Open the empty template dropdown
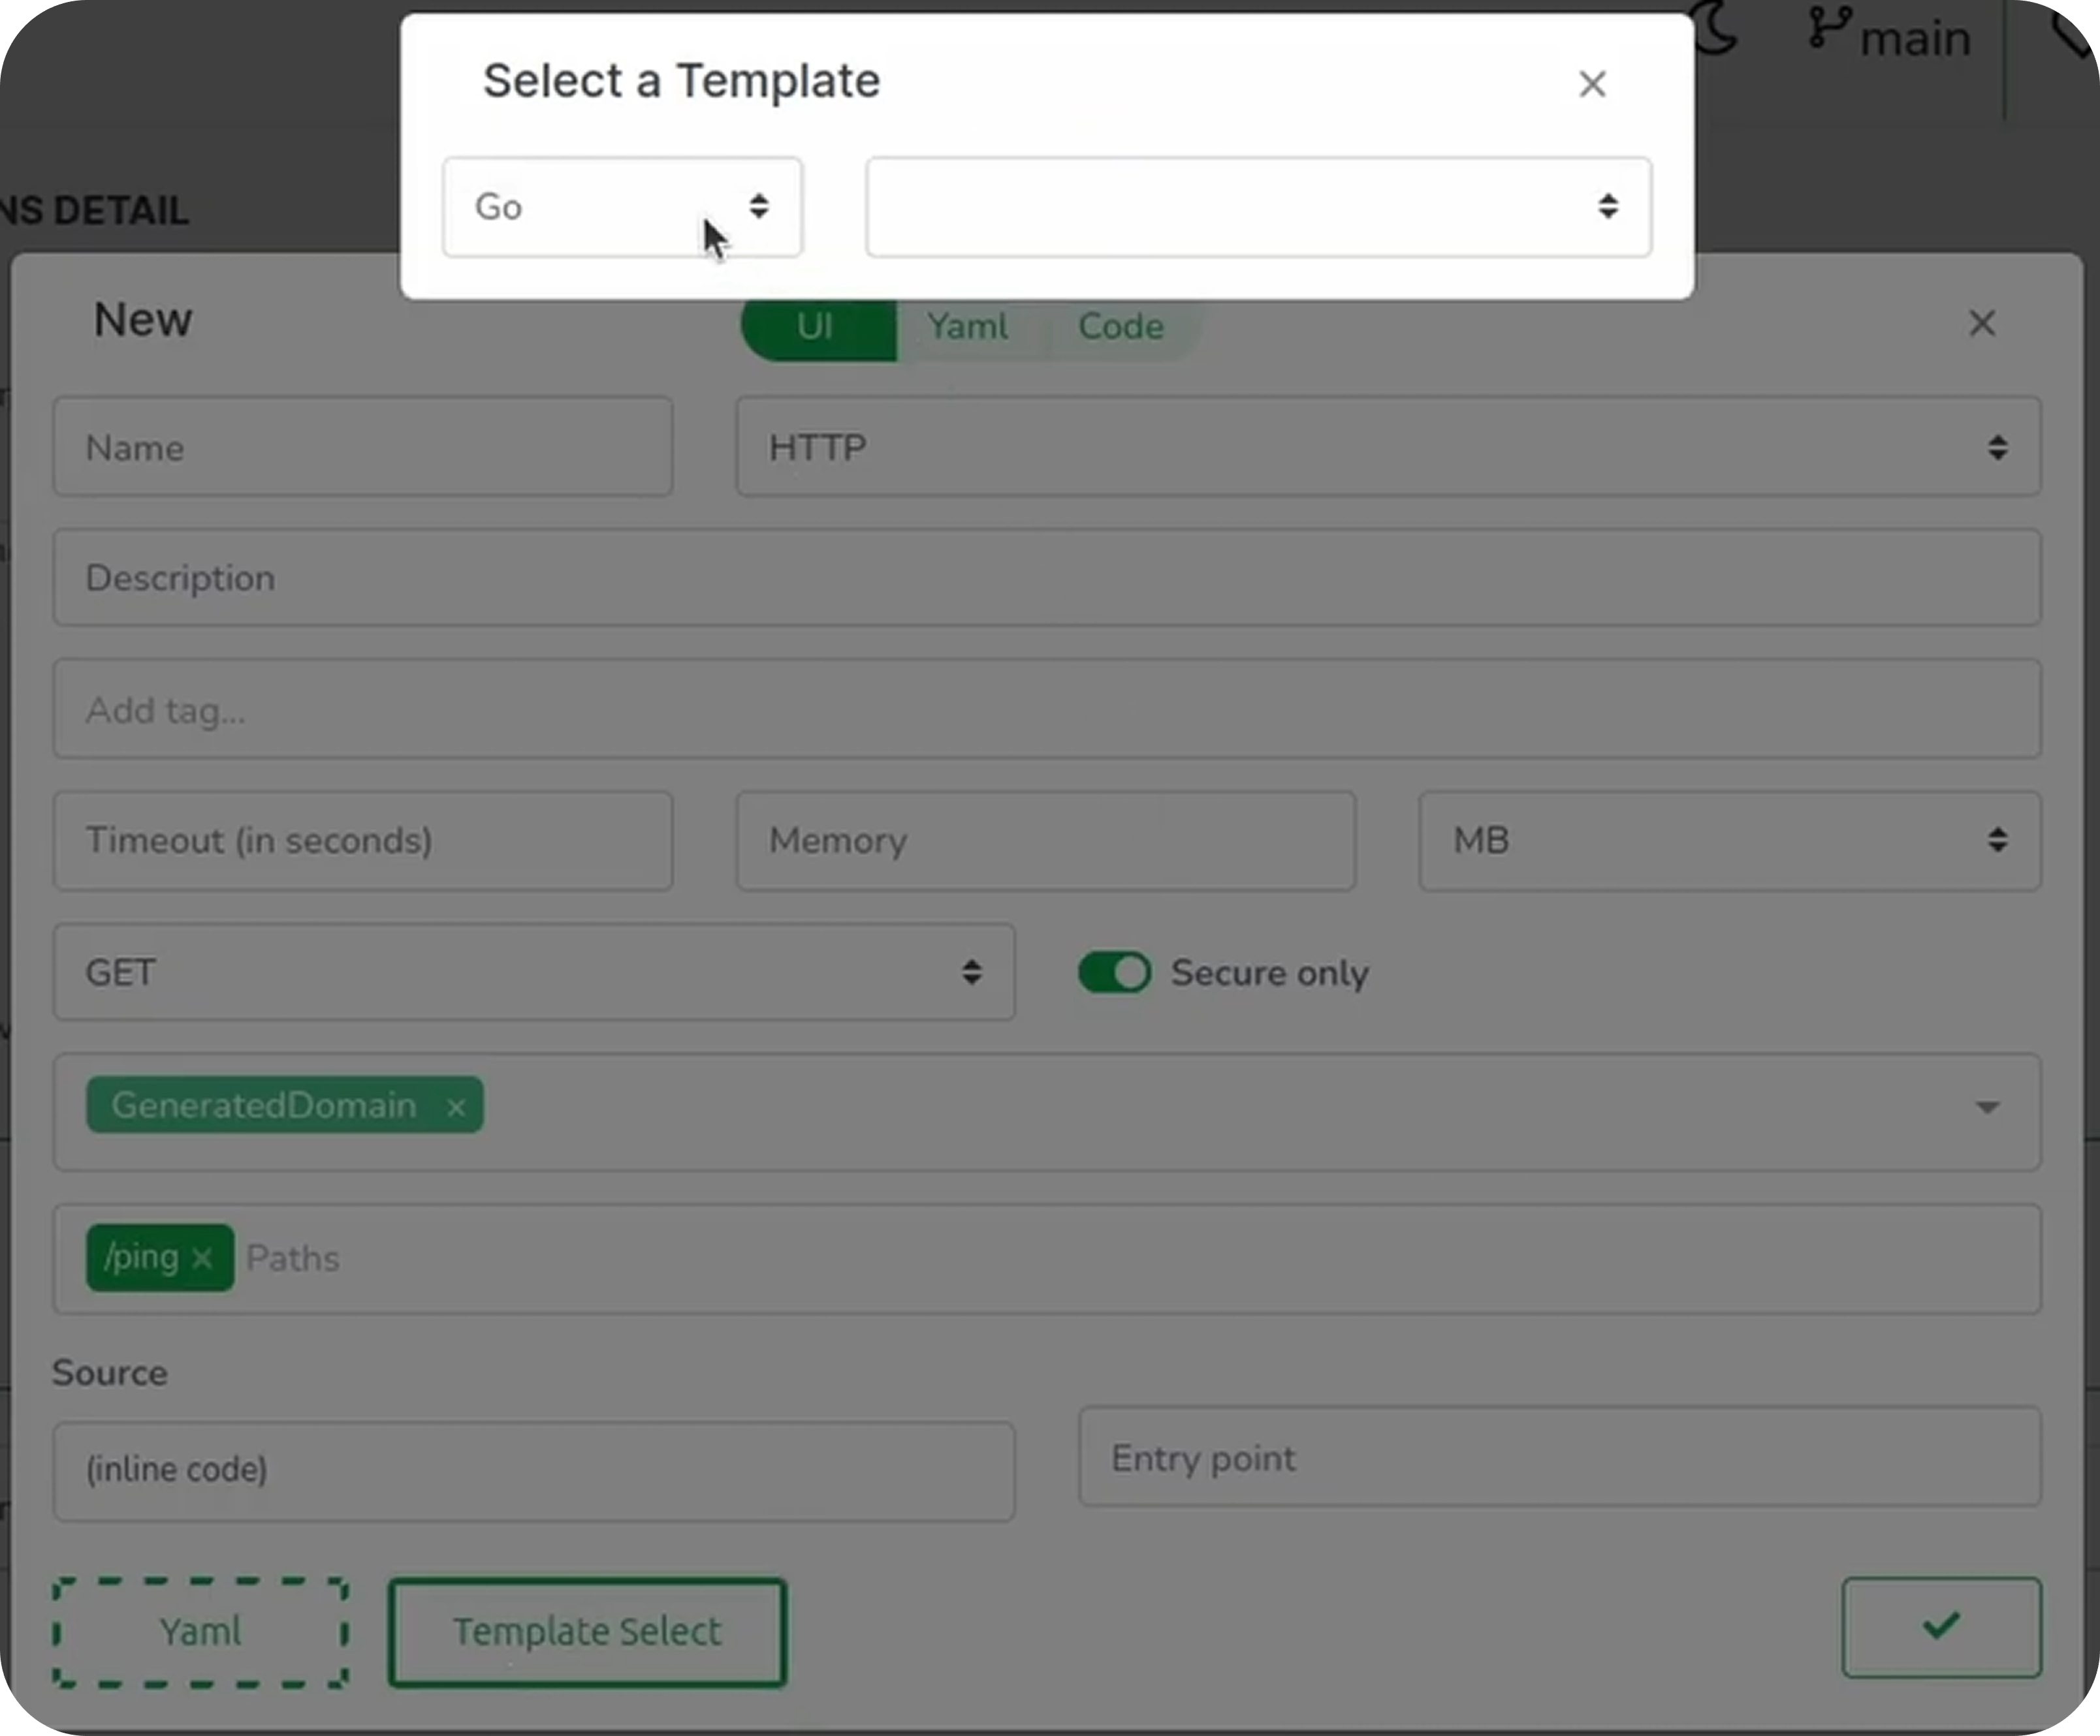 1258,207
